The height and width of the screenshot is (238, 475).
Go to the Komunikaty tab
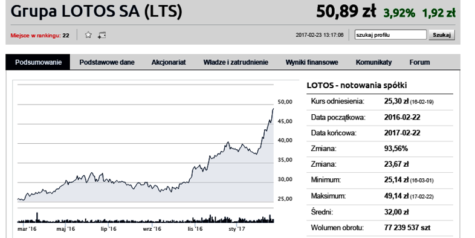[x=374, y=62]
